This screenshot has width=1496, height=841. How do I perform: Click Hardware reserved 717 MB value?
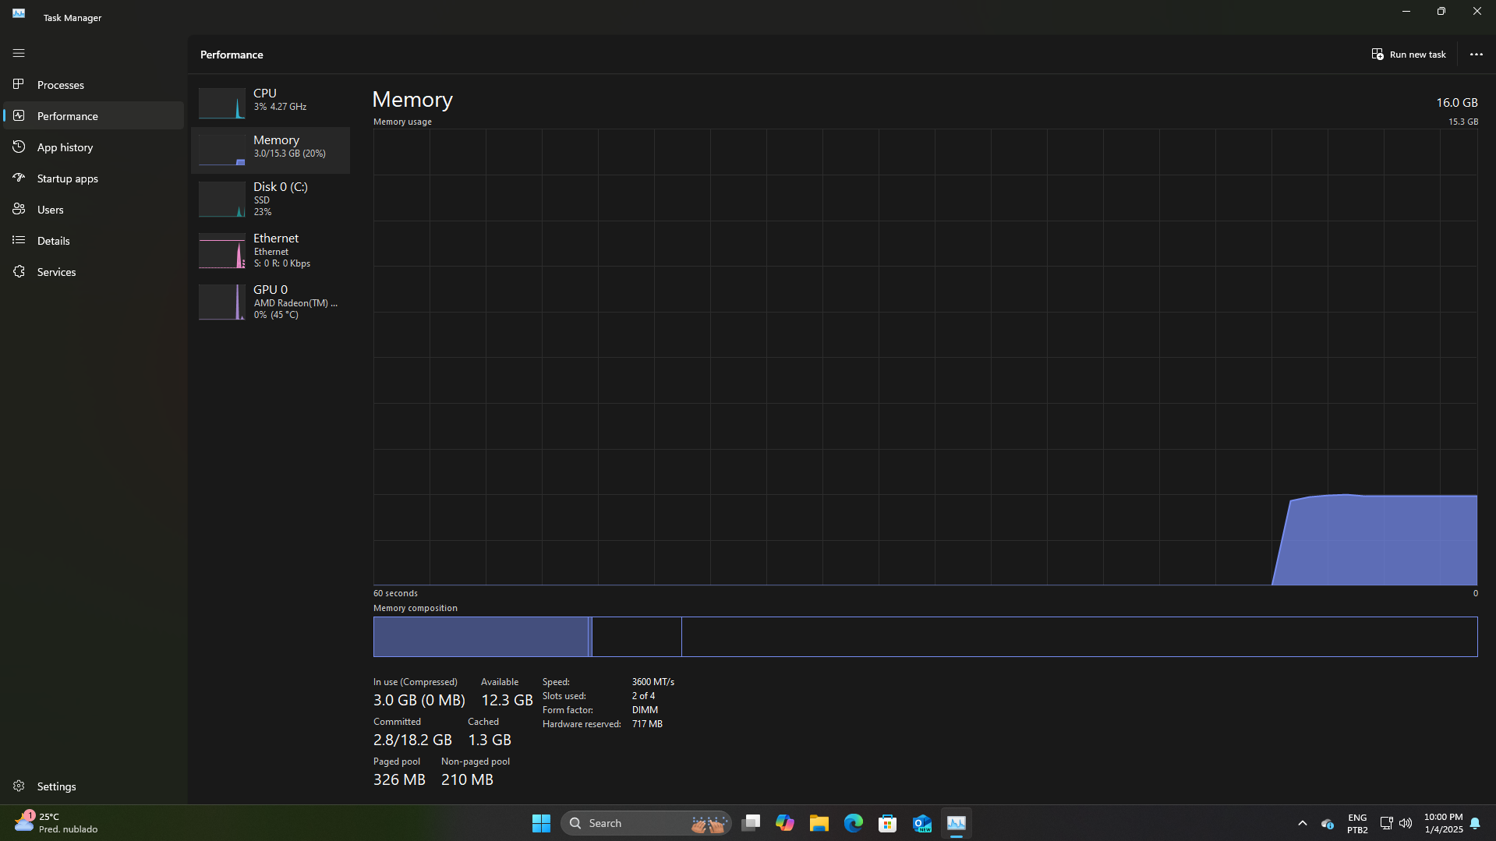647,724
